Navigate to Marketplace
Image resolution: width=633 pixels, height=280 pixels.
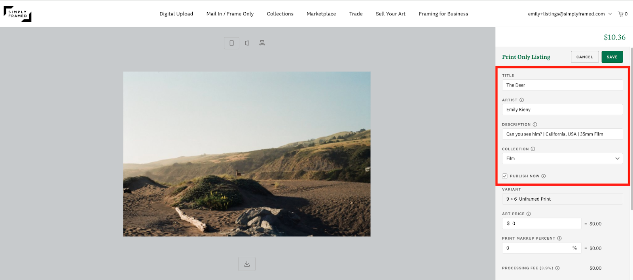click(x=321, y=14)
